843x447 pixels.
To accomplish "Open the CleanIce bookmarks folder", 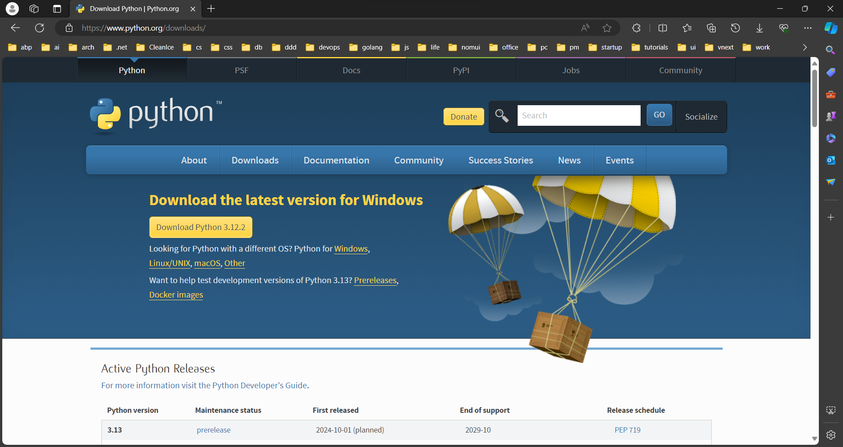I will click(155, 47).
